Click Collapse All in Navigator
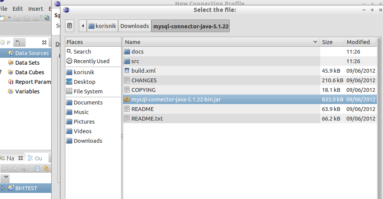The image size is (383, 199). click(x=37, y=168)
